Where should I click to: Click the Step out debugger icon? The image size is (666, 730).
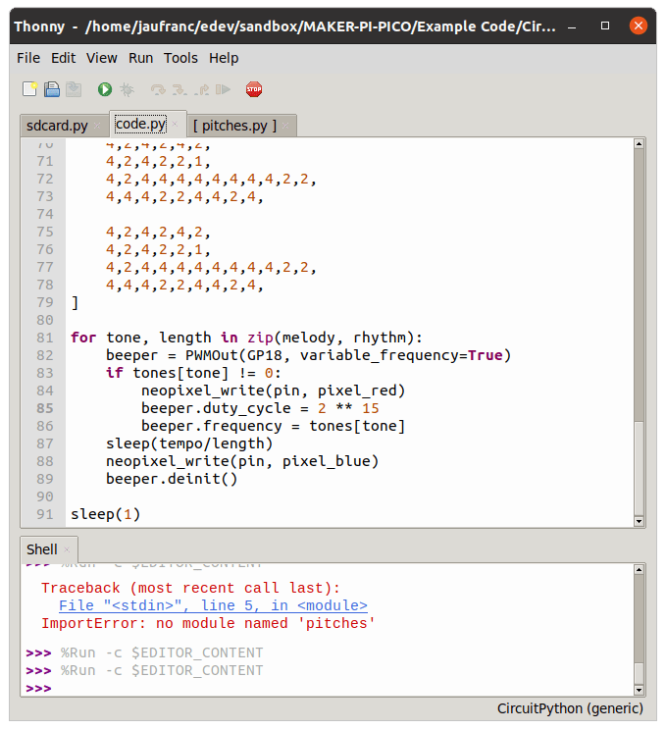coord(201,89)
